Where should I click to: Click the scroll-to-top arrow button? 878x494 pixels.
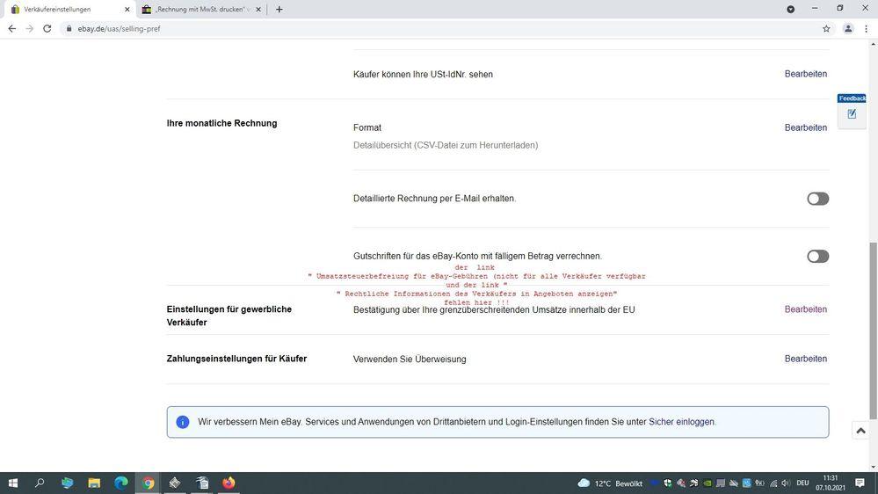click(860, 431)
